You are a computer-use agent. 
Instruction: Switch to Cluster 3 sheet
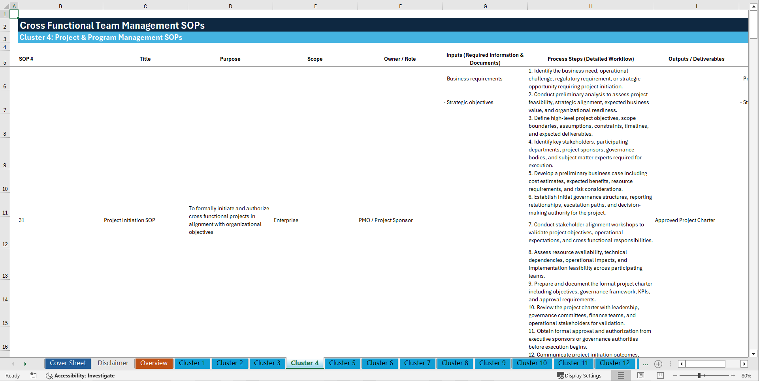coord(267,363)
